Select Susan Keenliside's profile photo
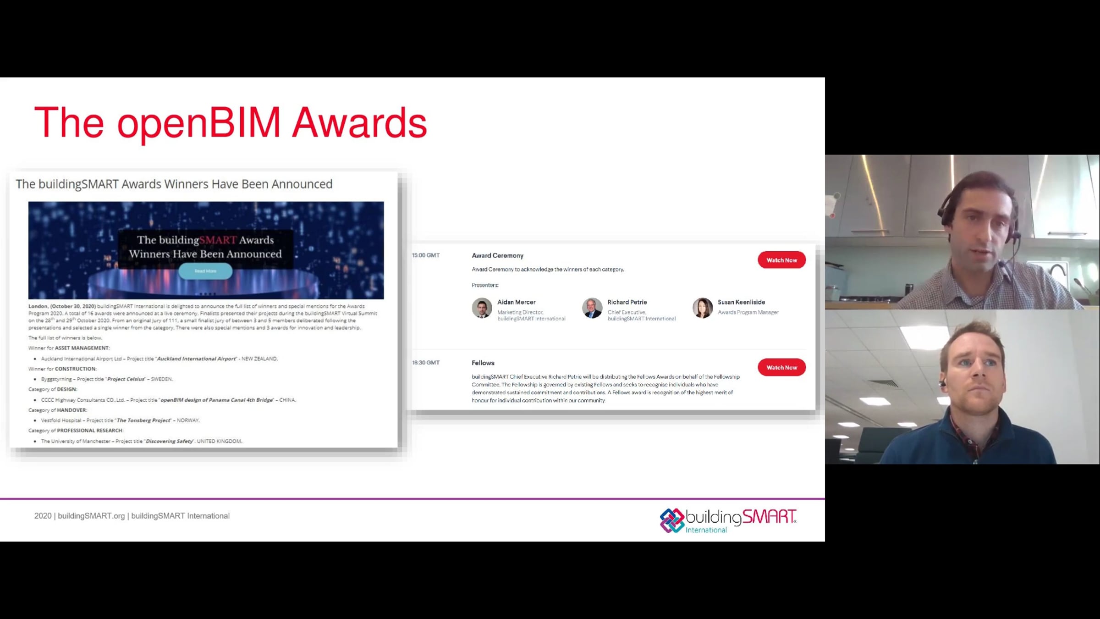Screen dimensions: 1100x619 tap(702, 308)
